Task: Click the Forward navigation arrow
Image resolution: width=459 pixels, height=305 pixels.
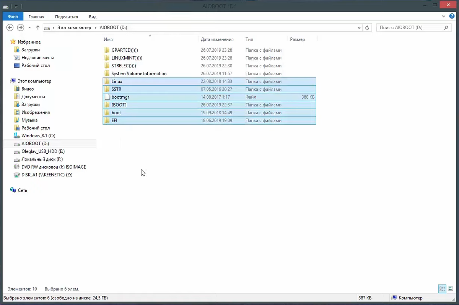Action: [21, 28]
